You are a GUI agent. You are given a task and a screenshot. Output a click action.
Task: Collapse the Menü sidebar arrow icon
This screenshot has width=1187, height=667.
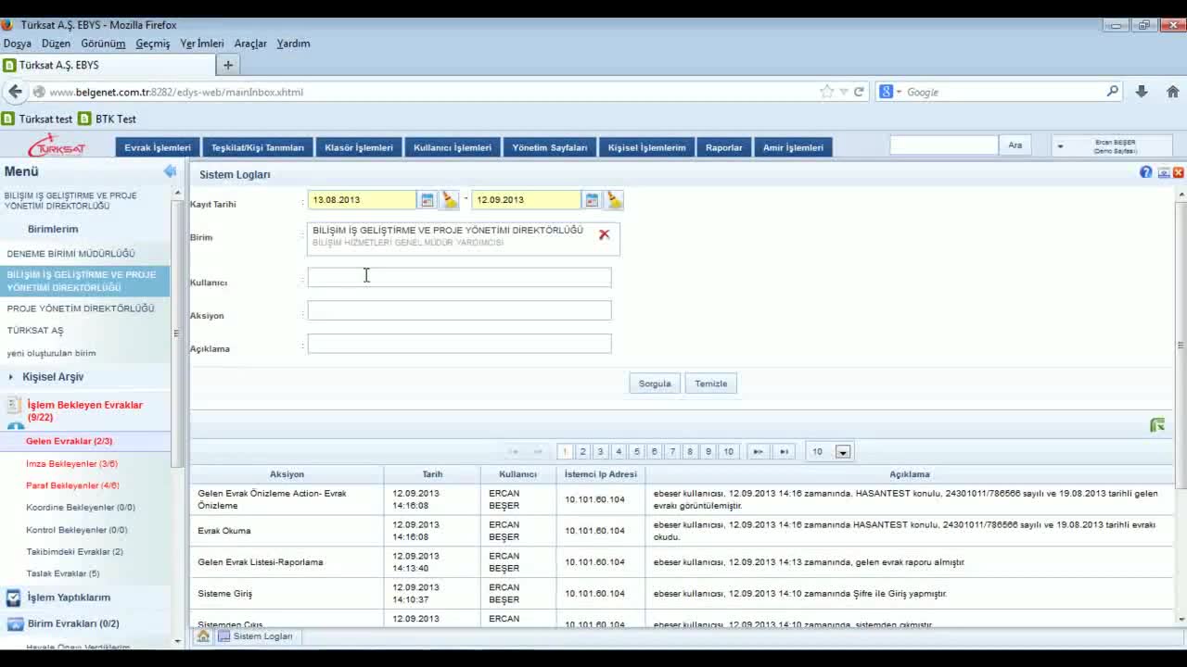tap(170, 171)
